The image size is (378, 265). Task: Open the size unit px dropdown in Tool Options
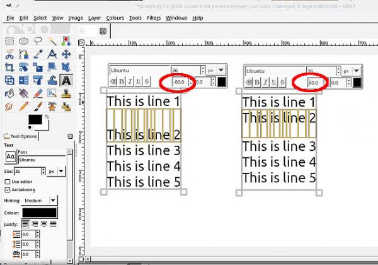(56, 172)
